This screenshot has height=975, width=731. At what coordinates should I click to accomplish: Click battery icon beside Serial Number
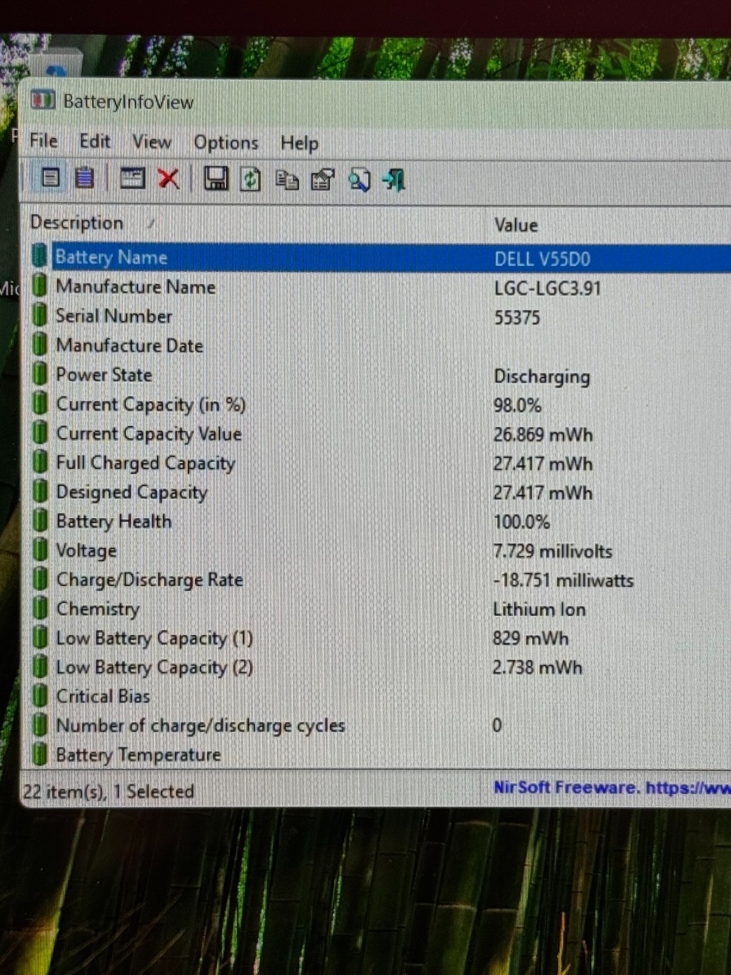click(40, 314)
